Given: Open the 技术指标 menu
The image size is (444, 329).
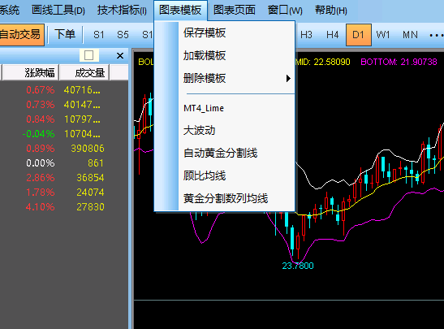Looking at the screenshot, I should 122,11.
